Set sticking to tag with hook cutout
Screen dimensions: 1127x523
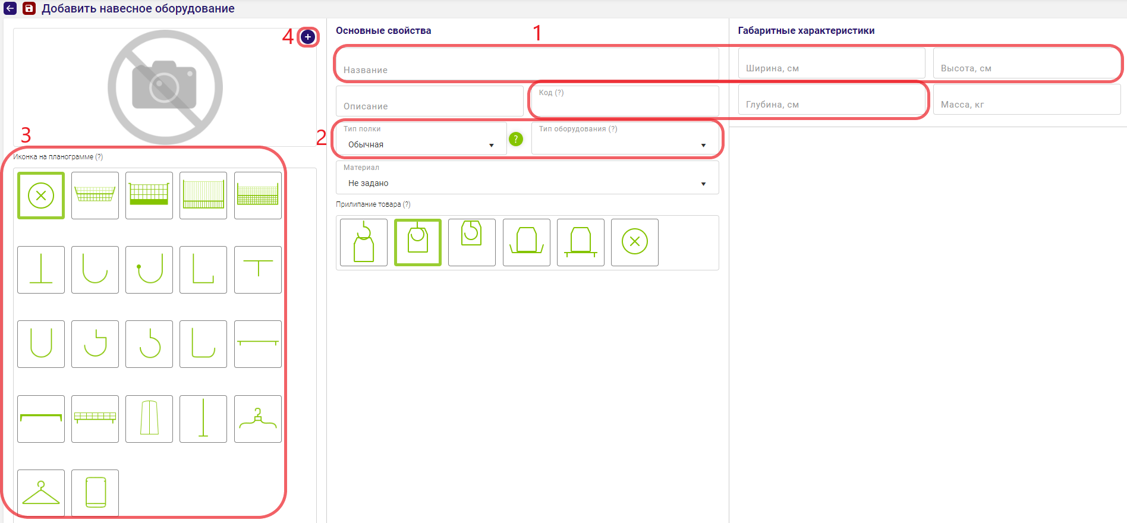click(x=472, y=242)
